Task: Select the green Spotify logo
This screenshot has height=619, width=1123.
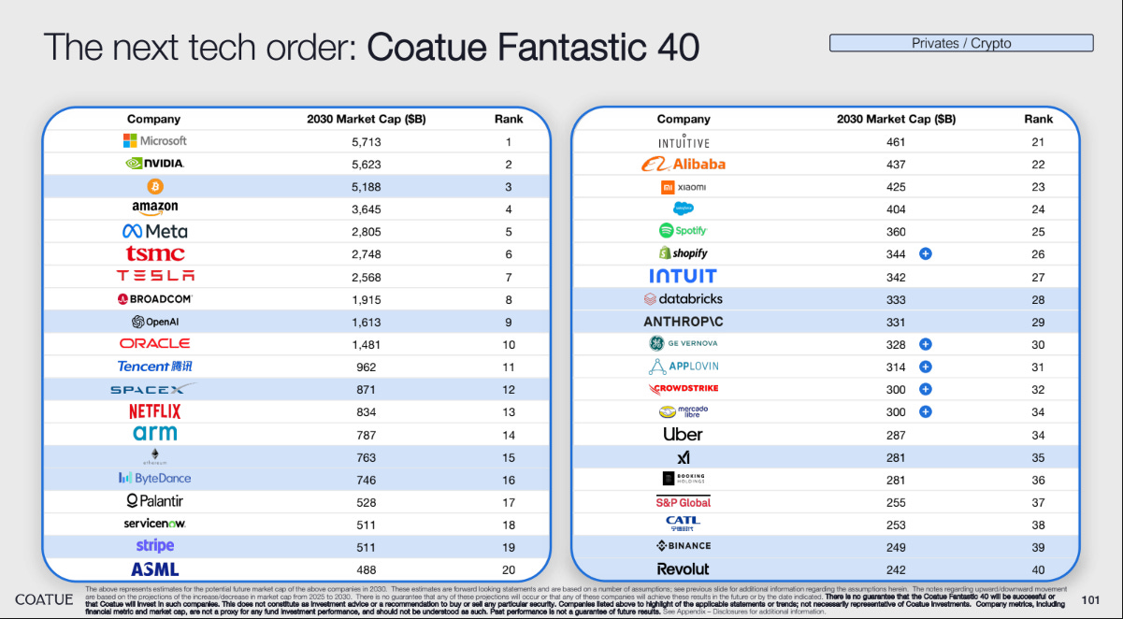Action: (x=683, y=230)
